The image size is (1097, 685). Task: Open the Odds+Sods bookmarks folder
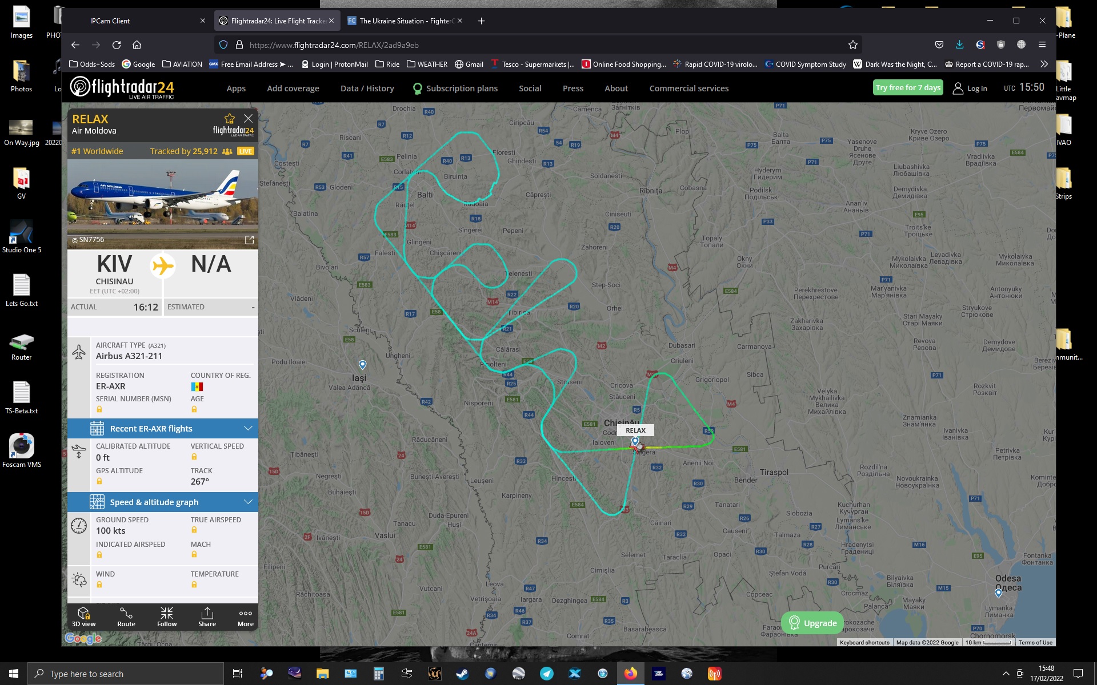[x=92, y=65]
